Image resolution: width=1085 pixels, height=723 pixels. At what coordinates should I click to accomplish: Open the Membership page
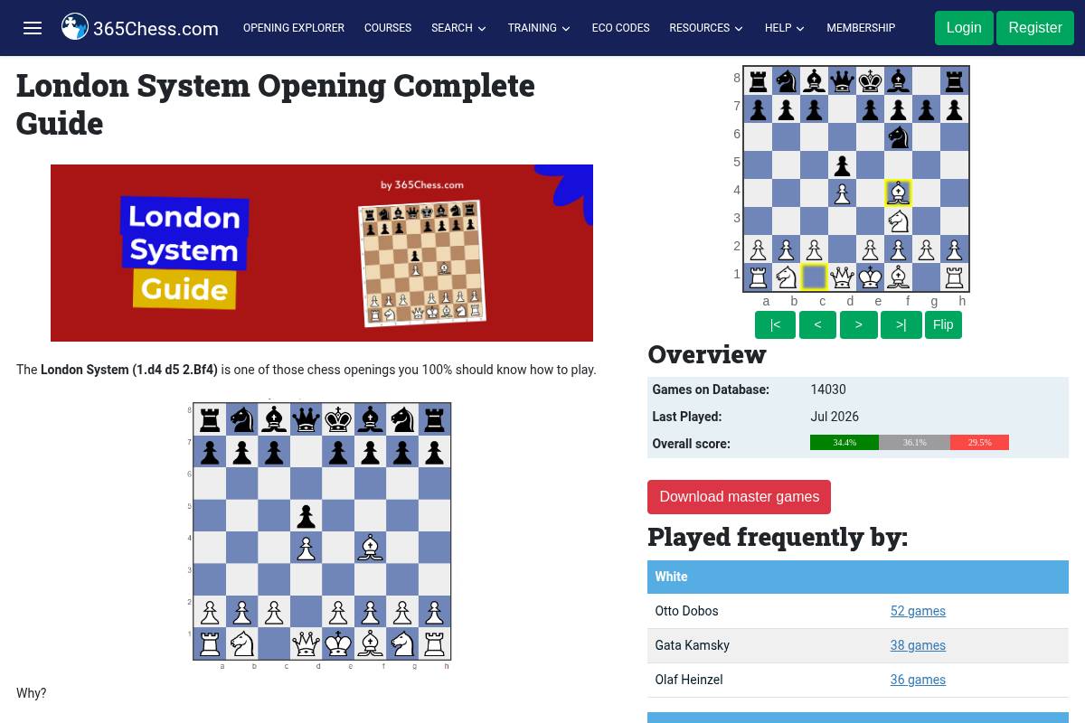(861, 28)
